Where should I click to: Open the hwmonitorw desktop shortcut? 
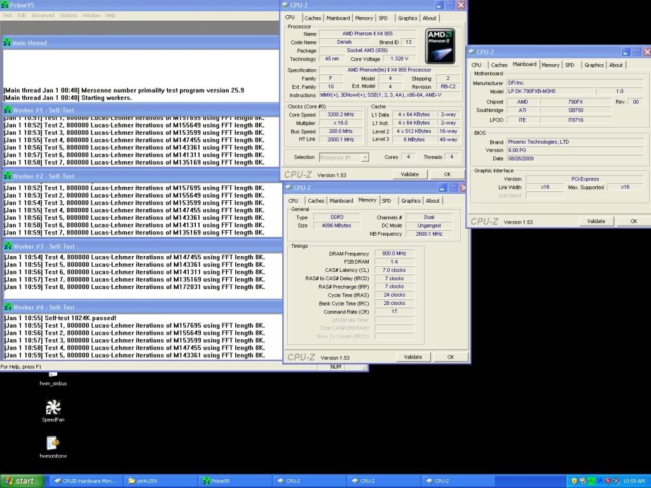pyautogui.click(x=53, y=443)
